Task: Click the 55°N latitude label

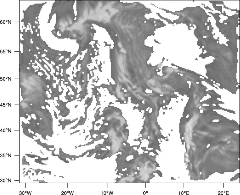Action: [x=6, y=52]
